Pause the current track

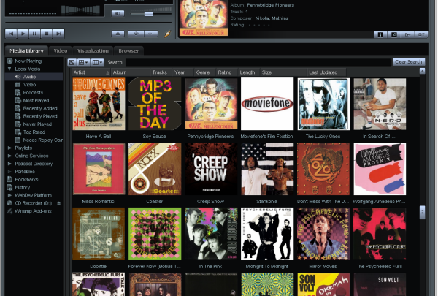34,34
